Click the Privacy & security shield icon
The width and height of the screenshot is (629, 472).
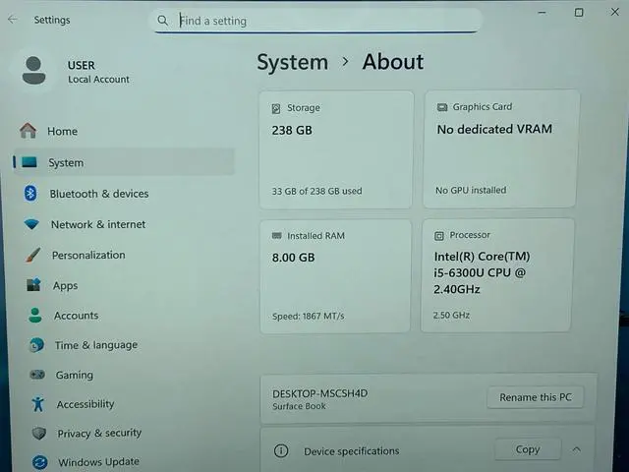39,433
